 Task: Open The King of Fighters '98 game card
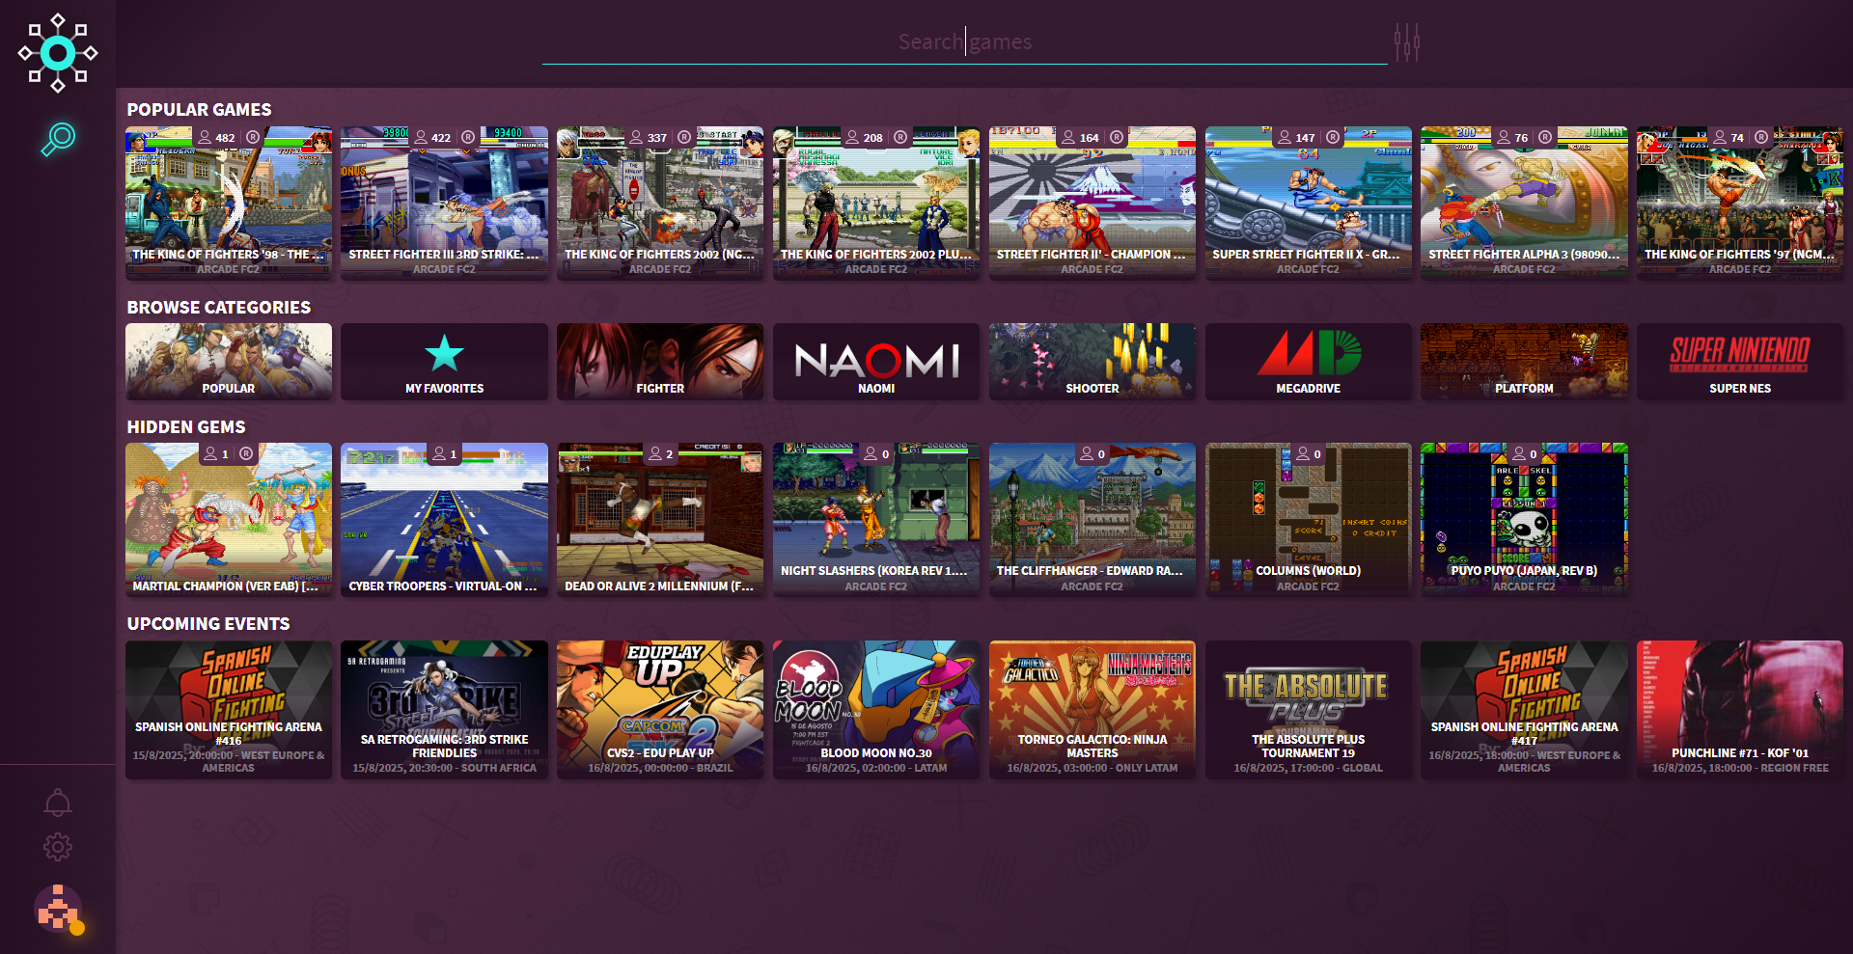(x=229, y=203)
